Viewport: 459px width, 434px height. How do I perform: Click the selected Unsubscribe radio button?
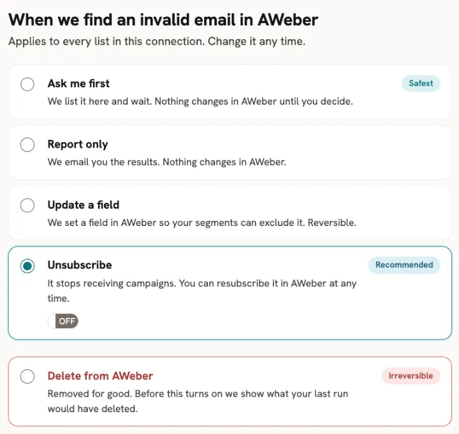coord(27,266)
